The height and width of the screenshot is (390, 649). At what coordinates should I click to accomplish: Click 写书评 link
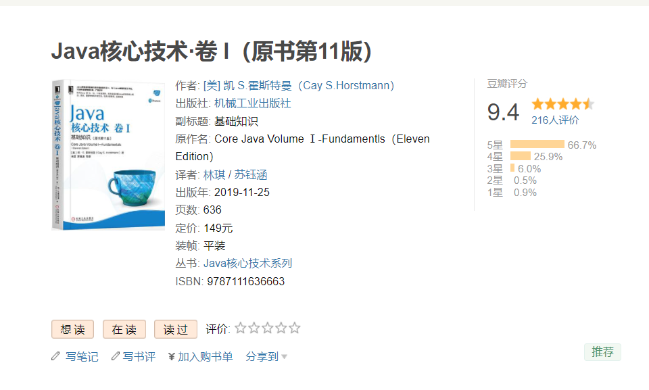tap(139, 356)
